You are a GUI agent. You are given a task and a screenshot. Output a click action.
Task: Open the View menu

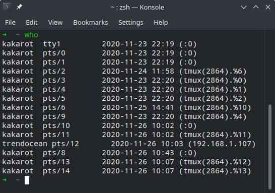click(x=55, y=23)
